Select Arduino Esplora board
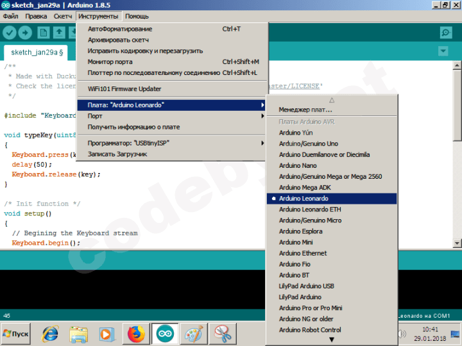Viewport: 462px width, 346px height. (x=332, y=231)
